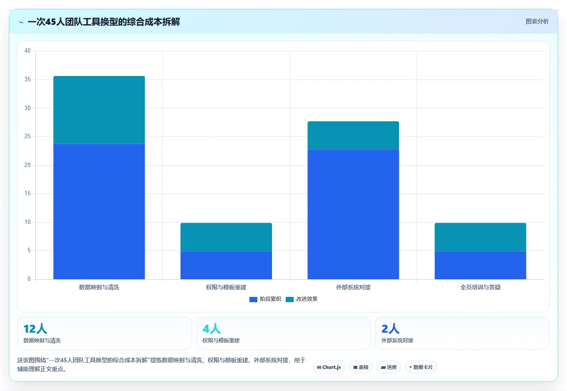Viewport: 567px width, 391px height.
Task: Select the 表格 tag chip
Action: 361,367
